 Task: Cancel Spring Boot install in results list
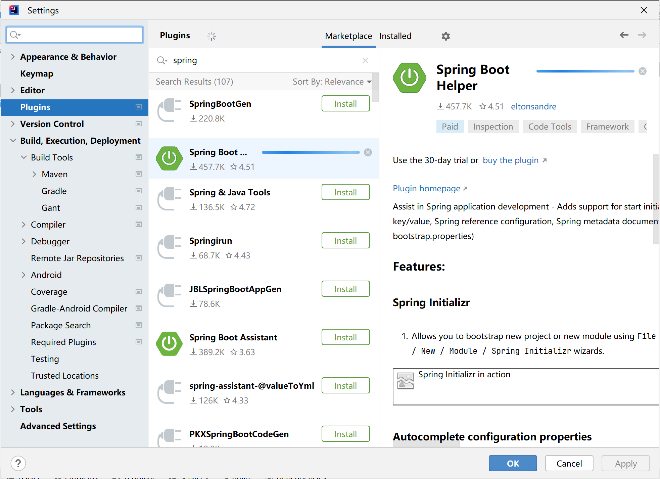coord(368,152)
